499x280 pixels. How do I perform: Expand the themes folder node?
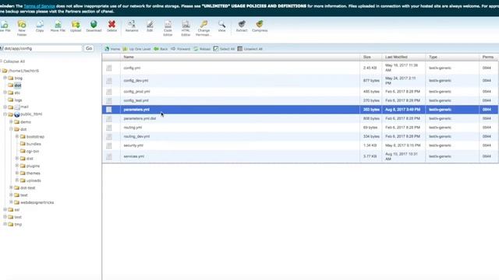point(17,173)
